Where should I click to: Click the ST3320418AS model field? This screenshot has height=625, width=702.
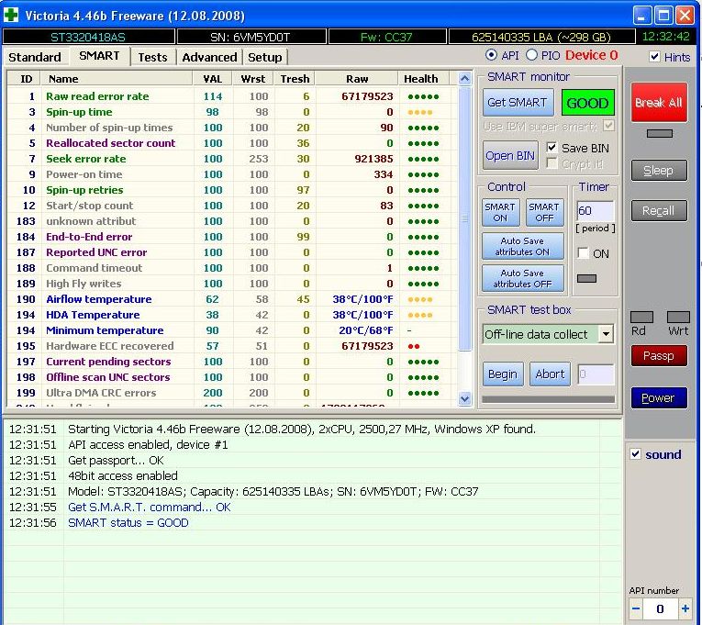pos(88,37)
